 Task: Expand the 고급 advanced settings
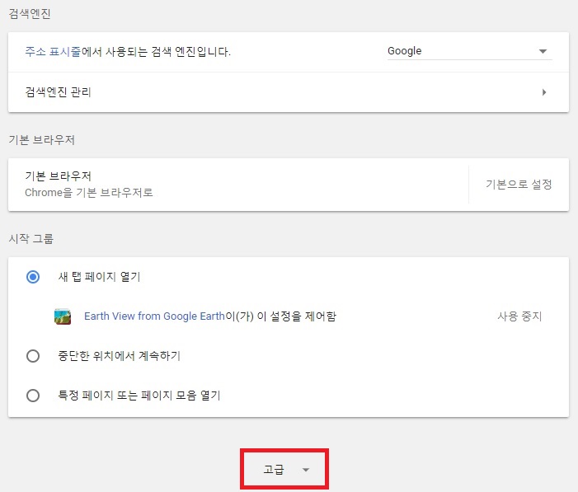click(x=284, y=469)
